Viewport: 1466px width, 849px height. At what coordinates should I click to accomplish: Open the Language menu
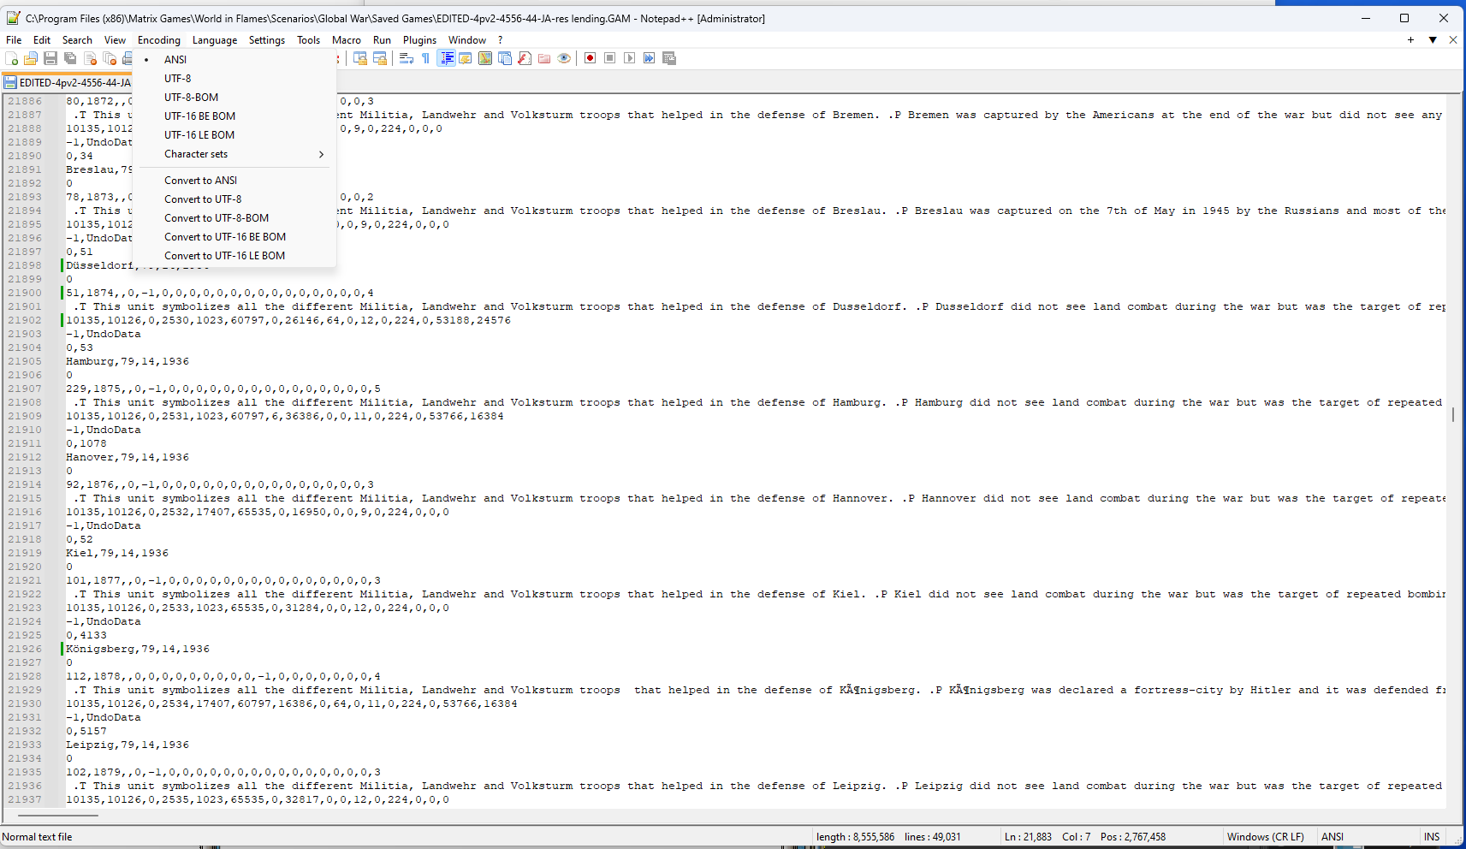[215, 40]
